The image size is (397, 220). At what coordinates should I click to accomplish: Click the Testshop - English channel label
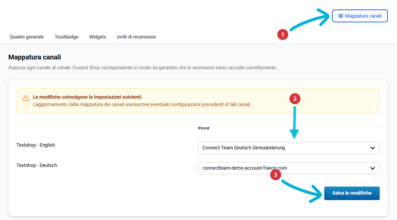36,145
